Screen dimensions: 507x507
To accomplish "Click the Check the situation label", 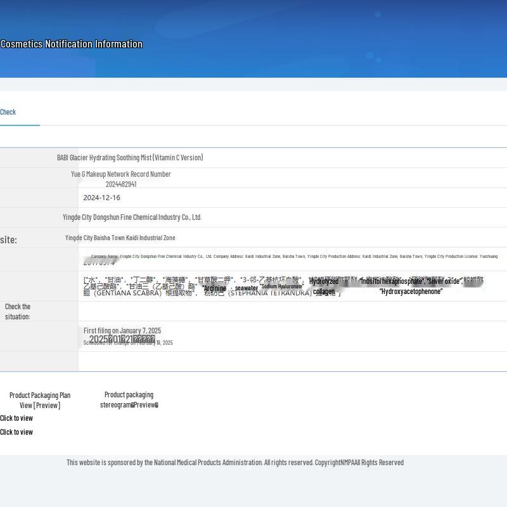I will pos(18,311).
